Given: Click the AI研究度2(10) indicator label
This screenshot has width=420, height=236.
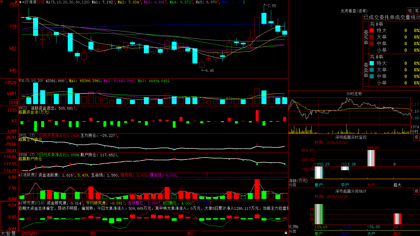Looking at the screenshot, I should (32, 203).
